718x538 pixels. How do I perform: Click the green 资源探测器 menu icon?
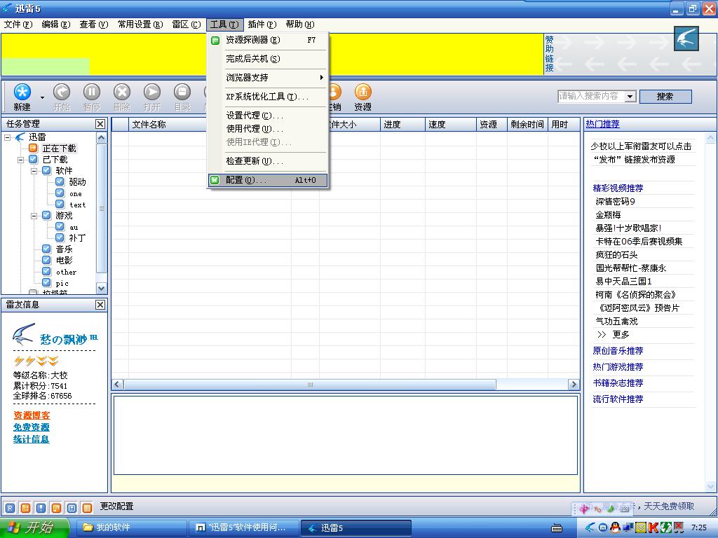point(215,40)
